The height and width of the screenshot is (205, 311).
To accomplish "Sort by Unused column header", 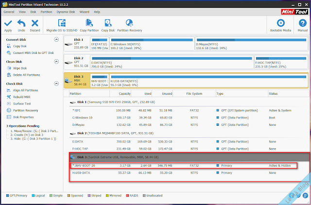I will coord(162,94).
